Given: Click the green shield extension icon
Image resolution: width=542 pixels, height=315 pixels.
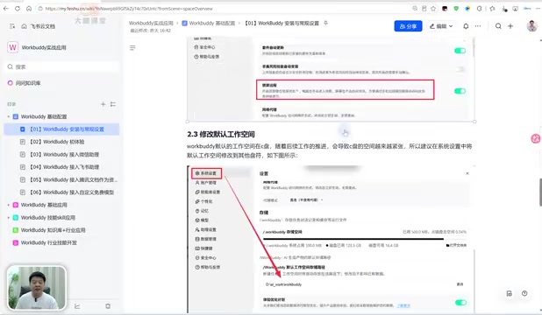Looking at the screenshot, I should tap(456, 9).
